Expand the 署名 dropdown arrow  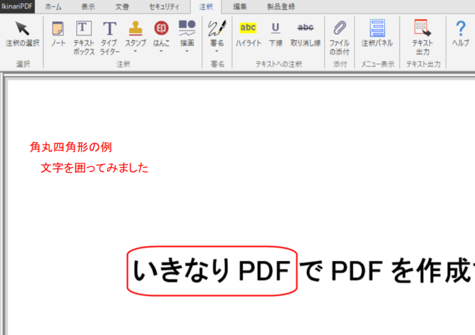[x=216, y=52]
